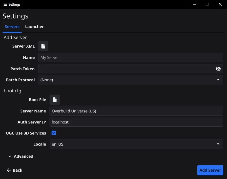Screen dimensions: 227x179
Task: Open the Locale en_US dropdown
Action: (x=136, y=144)
